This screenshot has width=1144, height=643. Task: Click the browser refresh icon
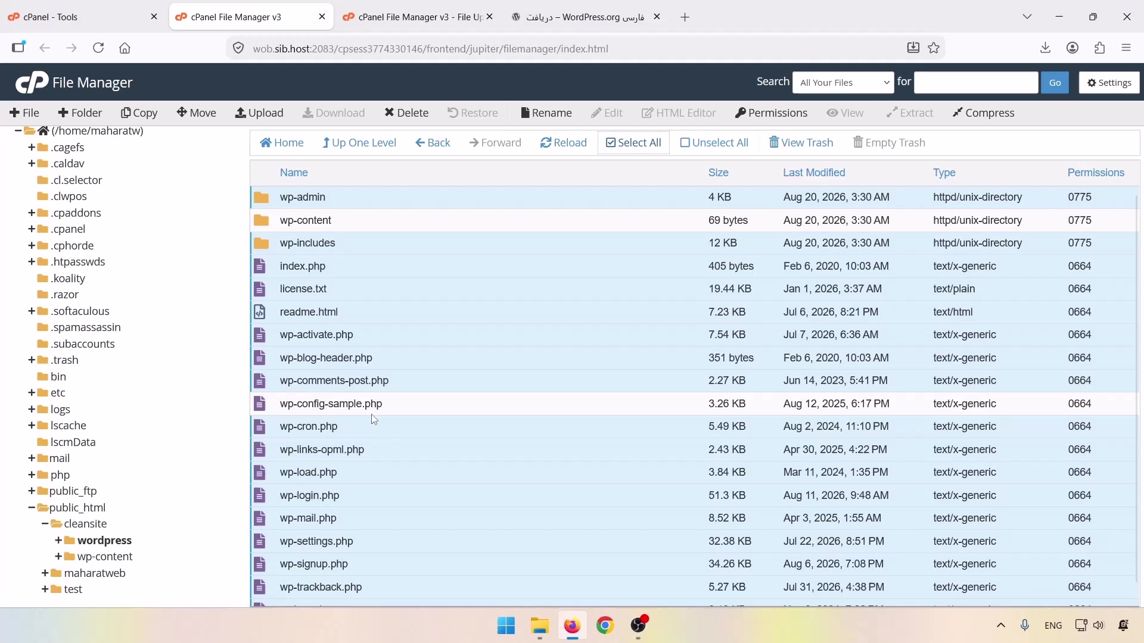pos(98,48)
